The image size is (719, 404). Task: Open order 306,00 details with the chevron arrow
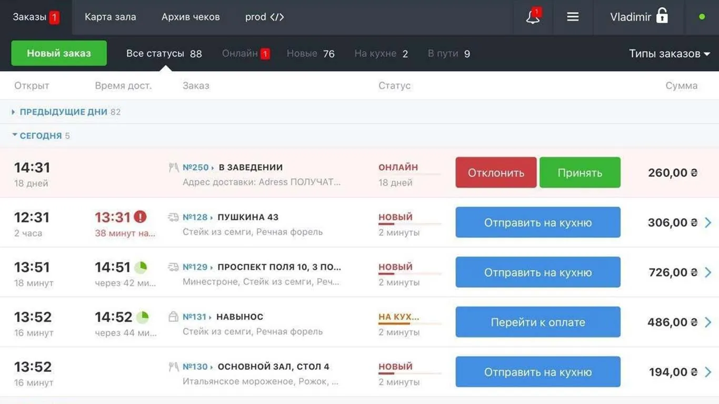[708, 223]
